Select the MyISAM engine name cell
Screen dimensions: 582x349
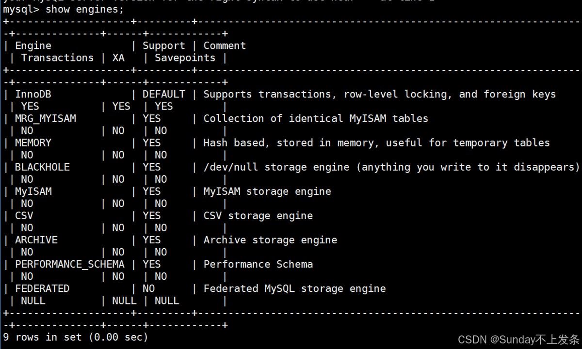pos(33,191)
